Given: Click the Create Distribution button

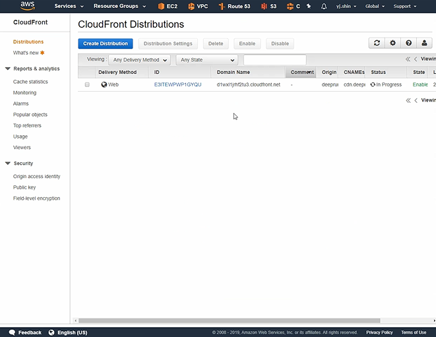Looking at the screenshot, I should pyautogui.click(x=106, y=44).
